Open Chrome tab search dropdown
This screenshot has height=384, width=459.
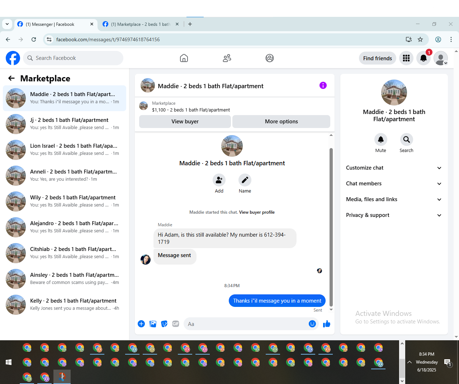[x=7, y=24]
